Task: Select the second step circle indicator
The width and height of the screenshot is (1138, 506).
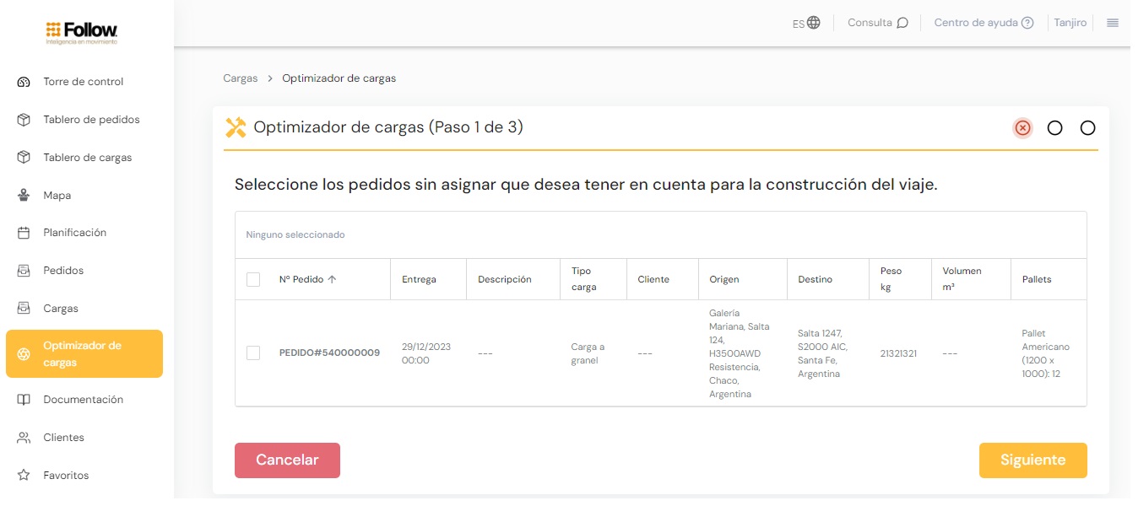Action: pyautogui.click(x=1054, y=128)
